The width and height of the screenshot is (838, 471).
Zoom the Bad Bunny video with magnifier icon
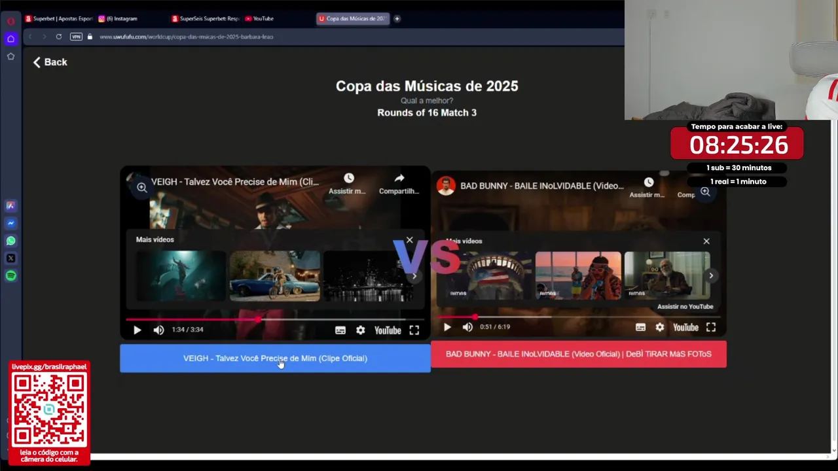click(705, 192)
